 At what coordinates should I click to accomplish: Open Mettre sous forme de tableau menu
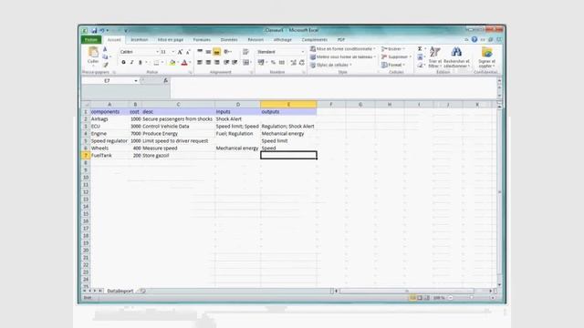343,56
